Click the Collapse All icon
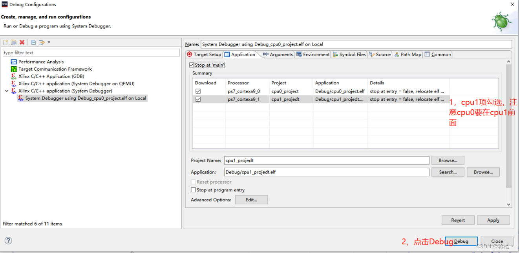This screenshot has width=519, height=253. tap(33, 42)
